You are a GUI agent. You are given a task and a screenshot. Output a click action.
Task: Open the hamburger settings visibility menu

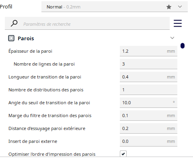pyautogui.click(x=178, y=23)
